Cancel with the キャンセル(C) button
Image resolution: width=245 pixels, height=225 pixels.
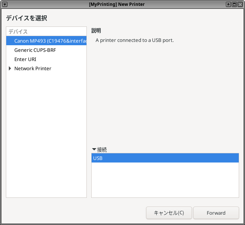(x=169, y=213)
